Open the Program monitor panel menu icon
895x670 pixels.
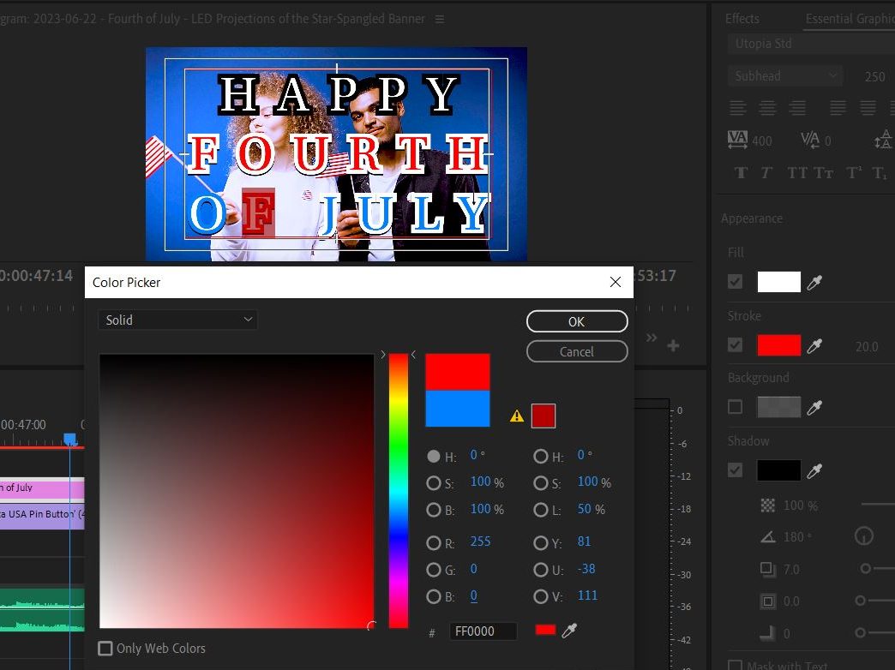(x=440, y=19)
